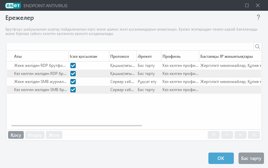The height and width of the screenshot is (168, 268).
Task: Sort by the Протокол column header
Action: (x=120, y=56)
